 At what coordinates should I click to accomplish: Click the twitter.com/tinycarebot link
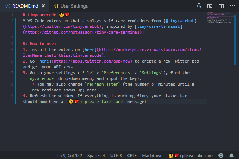[x=62, y=26]
